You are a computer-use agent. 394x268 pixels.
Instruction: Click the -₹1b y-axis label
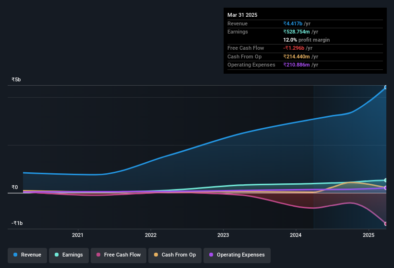17,223
